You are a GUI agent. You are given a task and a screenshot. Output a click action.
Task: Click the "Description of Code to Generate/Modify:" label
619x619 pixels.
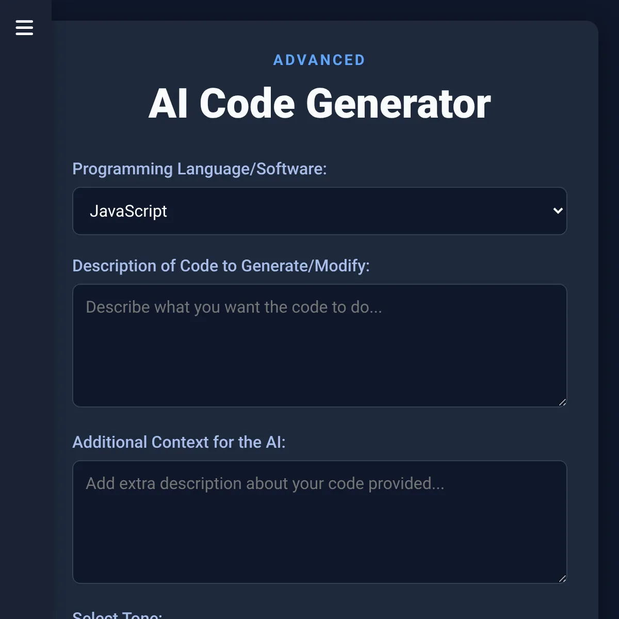[221, 266]
